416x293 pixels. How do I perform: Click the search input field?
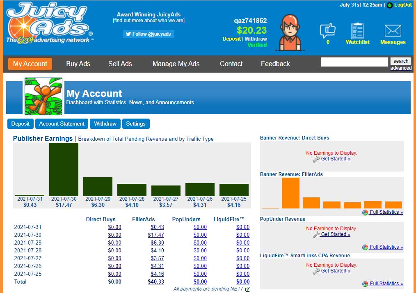coord(354,62)
